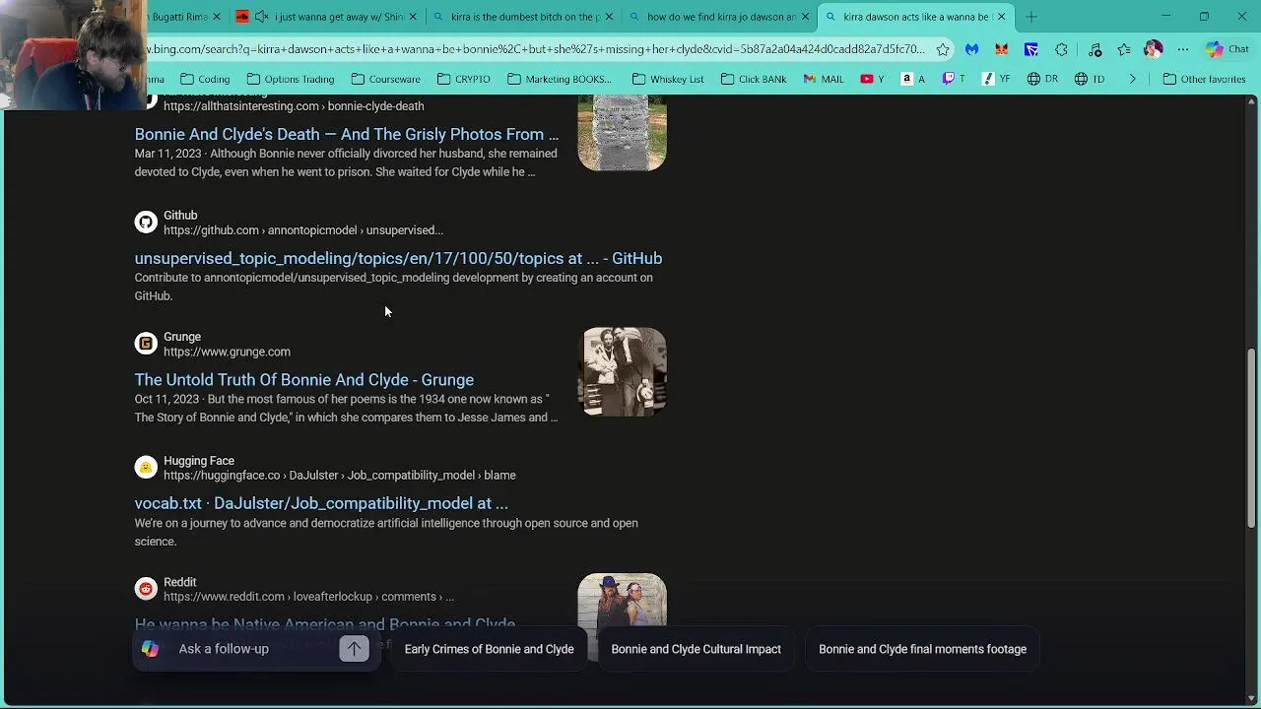Open the Twitch T bookmark
Viewport: 1261px width, 709px height.
(x=954, y=79)
